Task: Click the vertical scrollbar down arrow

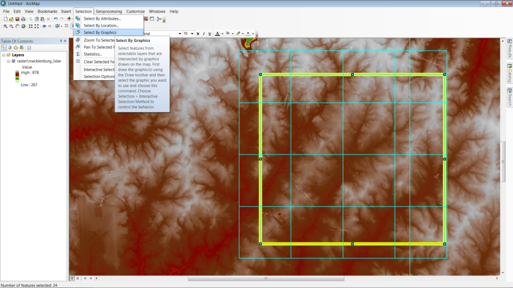Action: [x=503, y=272]
